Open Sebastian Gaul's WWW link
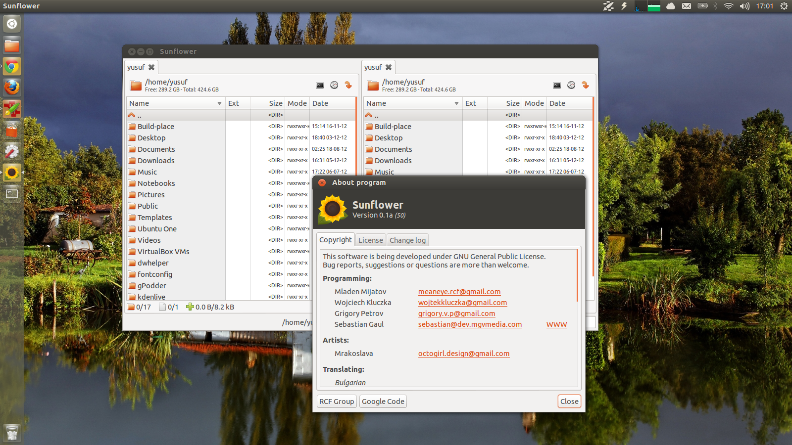The width and height of the screenshot is (792, 445). pos(557,324)
